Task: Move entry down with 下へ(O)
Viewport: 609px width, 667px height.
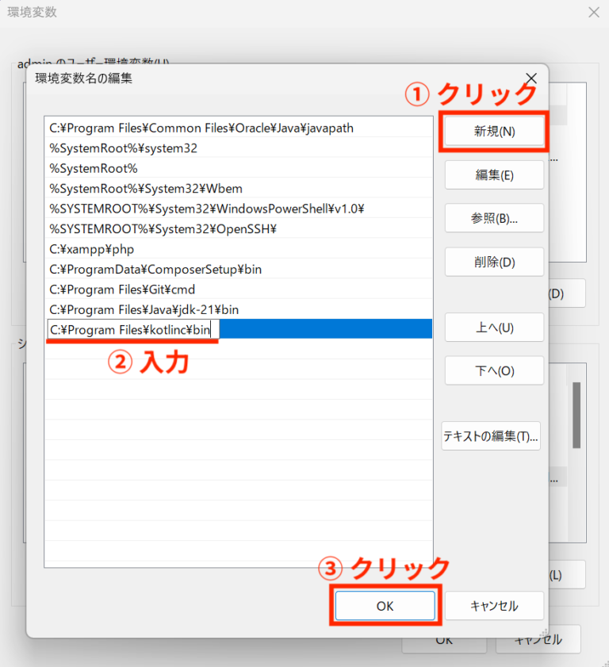Action: click(494, 370)
